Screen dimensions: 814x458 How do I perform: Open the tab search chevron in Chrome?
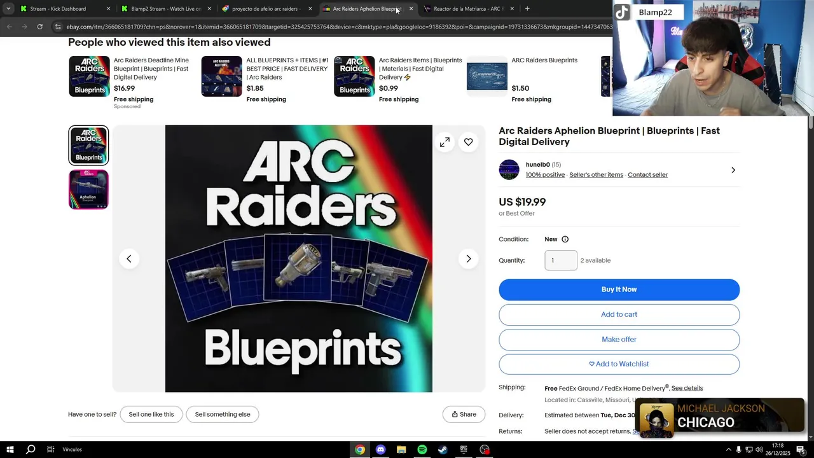tap(8, 9)
